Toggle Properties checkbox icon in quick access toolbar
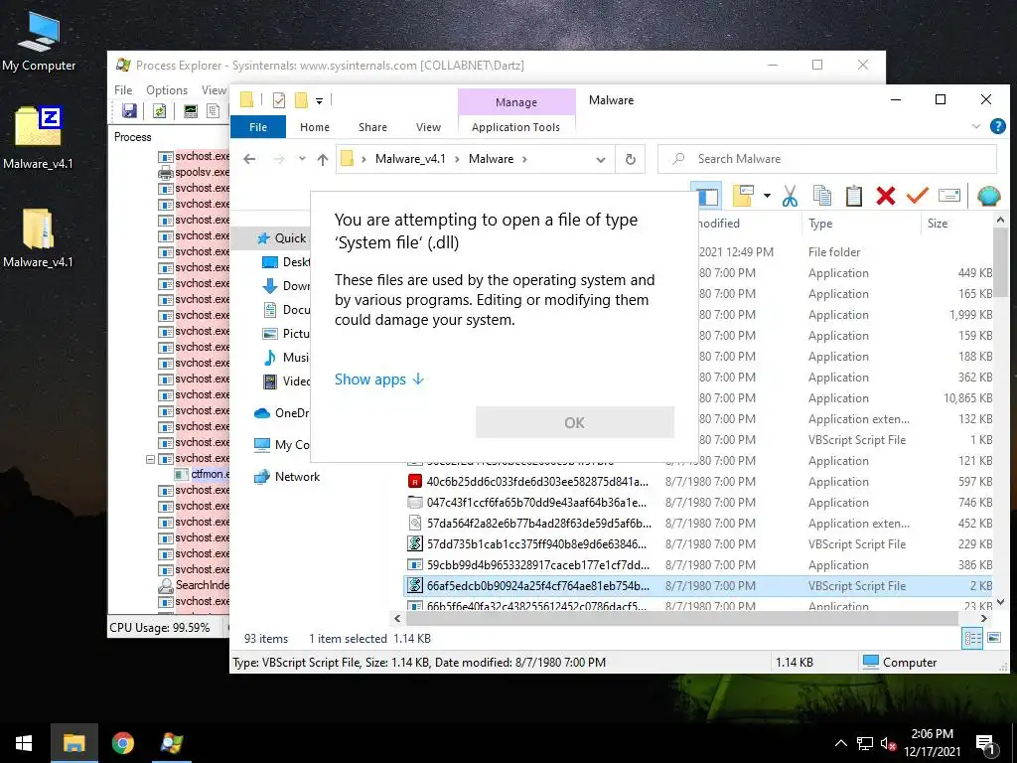1017x763 pixels. click(x=279, y=100)
